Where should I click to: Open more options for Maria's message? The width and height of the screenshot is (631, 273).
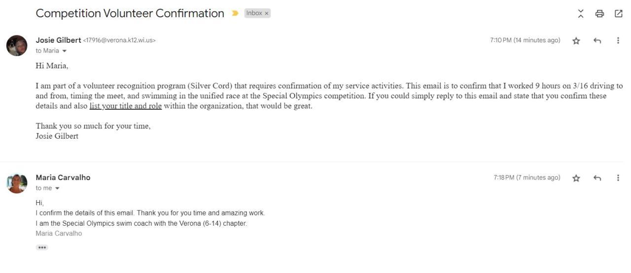(618, 178)
